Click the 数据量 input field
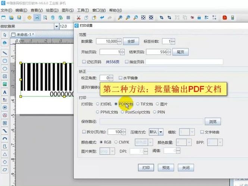The height and width of the screenshot is (186, 248). pyautogui.click(x=107, y=41)
